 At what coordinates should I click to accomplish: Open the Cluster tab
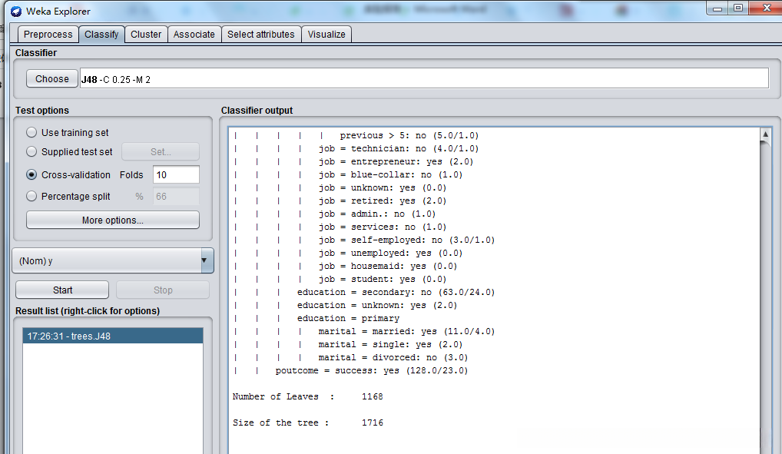pyautogui.click(x=146, y=35)
